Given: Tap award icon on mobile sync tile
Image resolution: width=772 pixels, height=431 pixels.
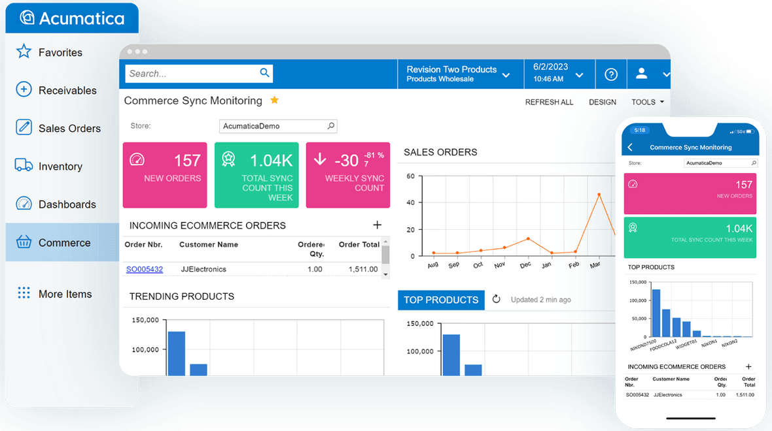Looking at the screenshot, I should [x=633, y=227].
